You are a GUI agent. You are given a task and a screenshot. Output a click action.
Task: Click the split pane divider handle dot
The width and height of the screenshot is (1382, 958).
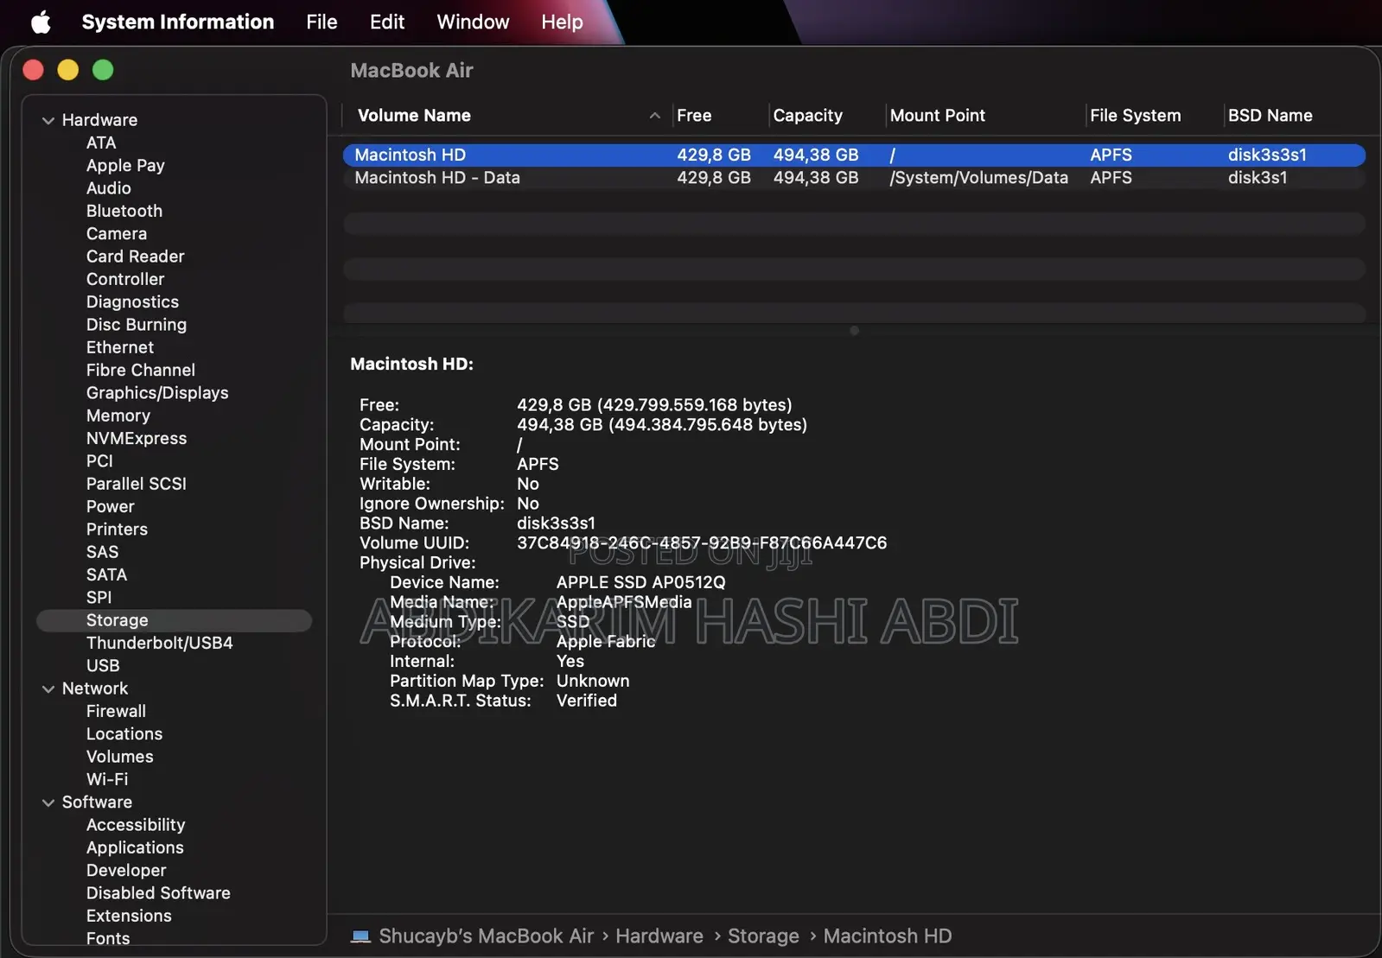click(x=854, y=331)
